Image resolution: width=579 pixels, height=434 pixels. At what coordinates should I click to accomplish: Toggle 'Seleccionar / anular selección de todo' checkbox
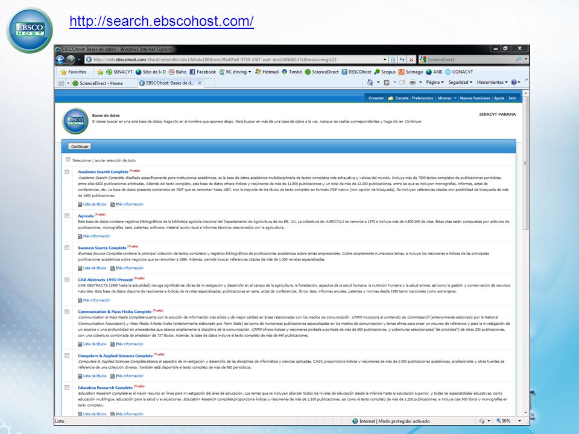68,159
